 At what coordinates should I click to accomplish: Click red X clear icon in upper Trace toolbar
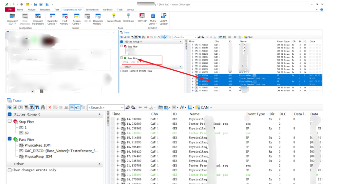click(x=148, y=37)
